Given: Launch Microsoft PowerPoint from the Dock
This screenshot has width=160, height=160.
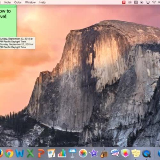Looking at the screenshot, I should click(41, 153).
